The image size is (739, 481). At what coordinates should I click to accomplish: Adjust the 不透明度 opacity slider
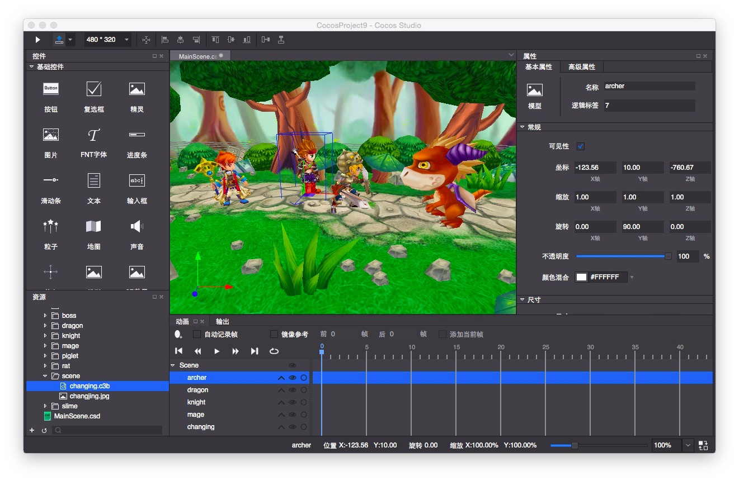coord(668,256)
